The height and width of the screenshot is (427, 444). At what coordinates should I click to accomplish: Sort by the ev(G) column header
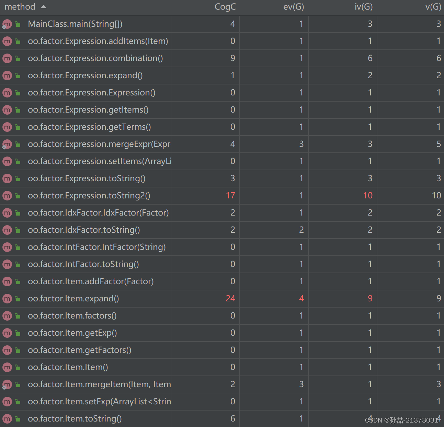point(294,7)
